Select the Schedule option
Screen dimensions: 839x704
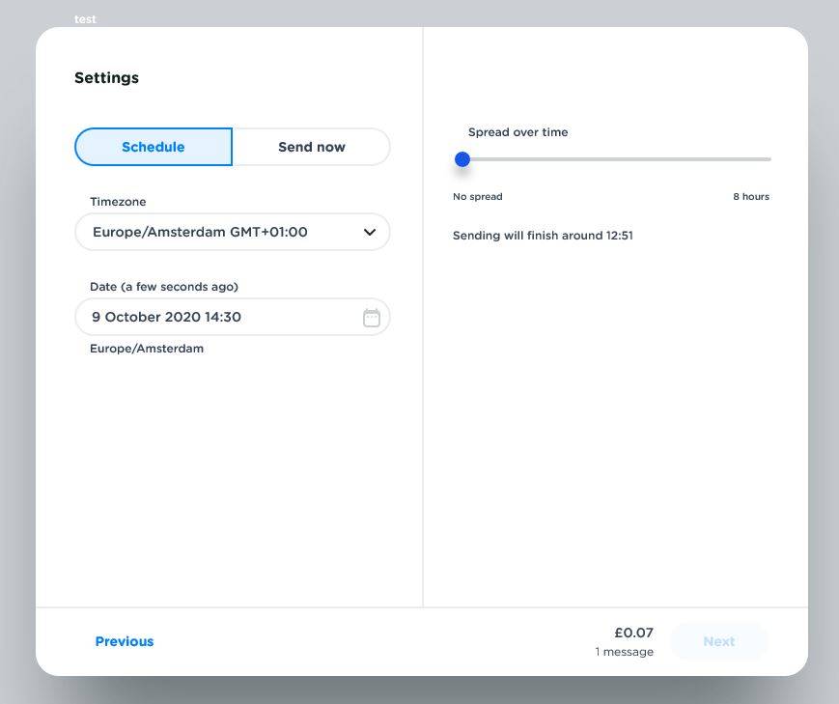click(154, 147)
